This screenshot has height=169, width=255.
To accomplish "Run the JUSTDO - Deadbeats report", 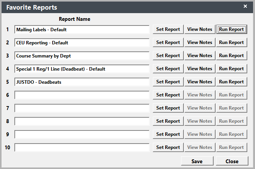I will coord(231,82).
